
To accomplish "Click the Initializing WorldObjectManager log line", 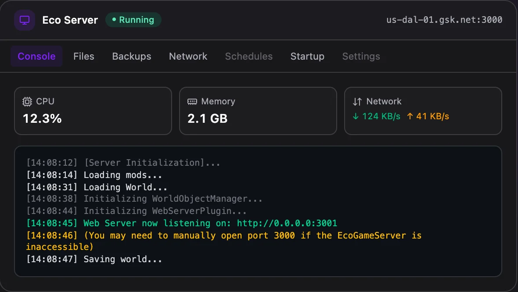I will pos(144,199).
